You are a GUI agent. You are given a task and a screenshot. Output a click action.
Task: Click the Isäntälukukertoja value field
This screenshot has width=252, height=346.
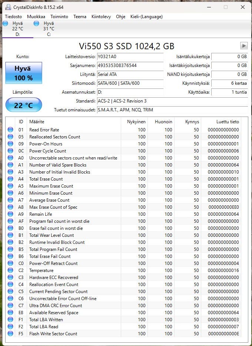[229, 57]
